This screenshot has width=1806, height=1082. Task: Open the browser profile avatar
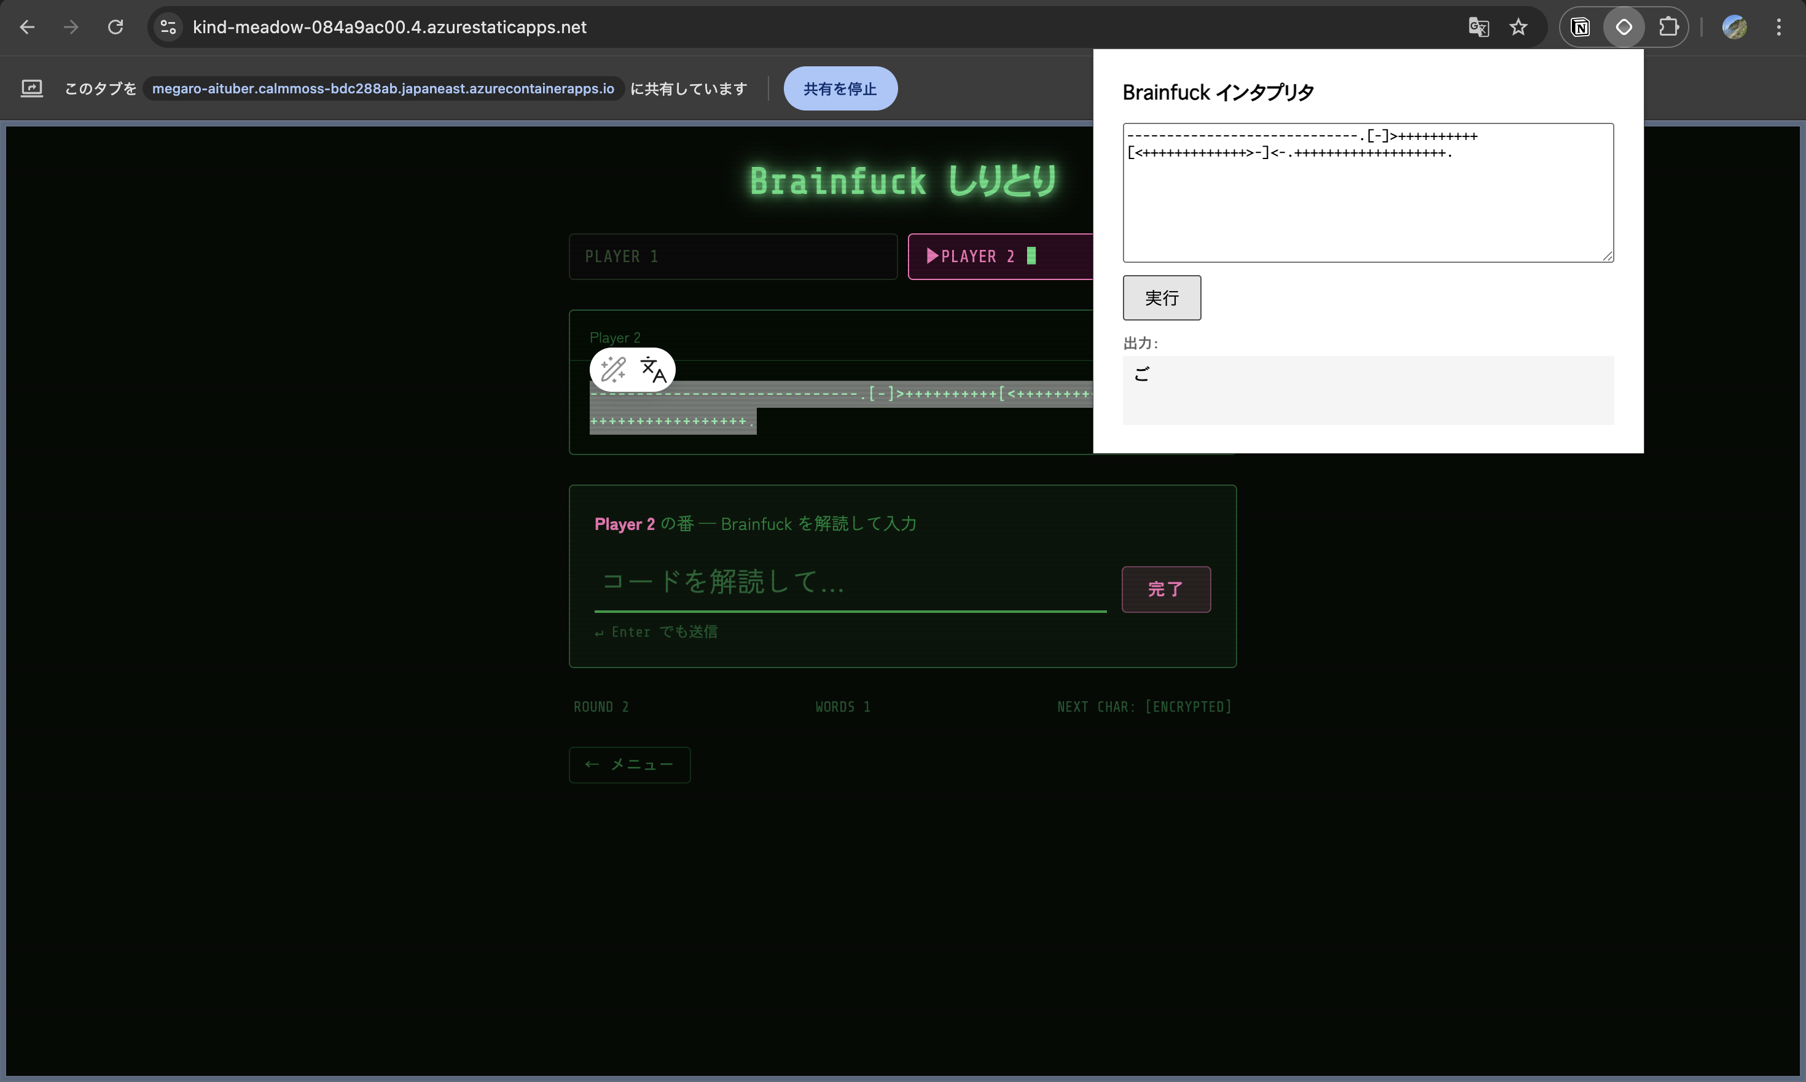pos(1734,27)
